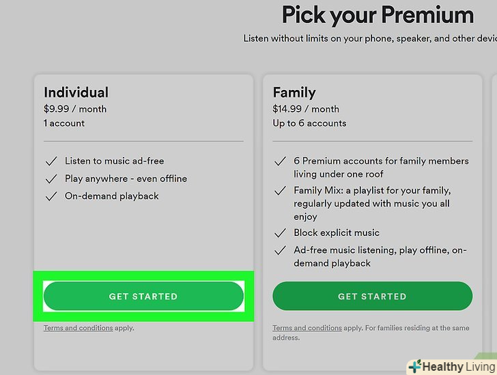
Task: Click the "1 account" label
Action: (x=64, y=123)
